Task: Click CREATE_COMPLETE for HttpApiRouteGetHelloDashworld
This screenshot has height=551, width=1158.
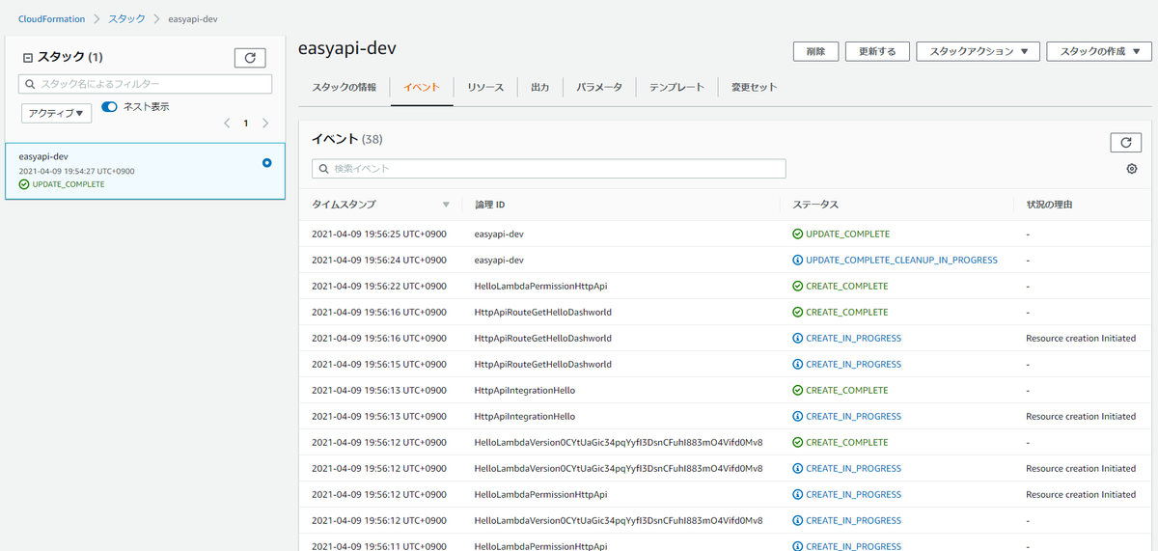Action: tap(846, 313)
